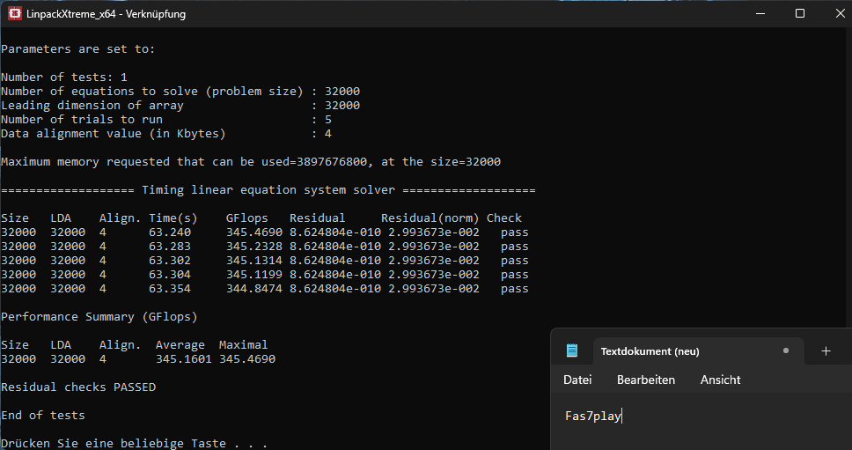
Task: Click the 'Maximal' column header in summary
Action: coord(244,345)
